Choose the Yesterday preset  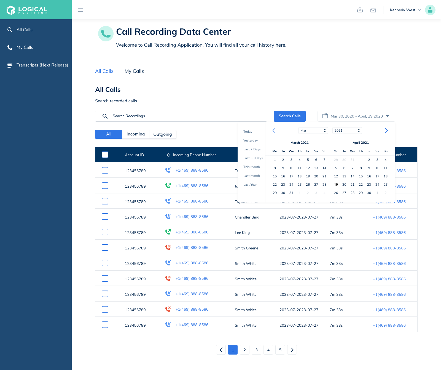251,140
